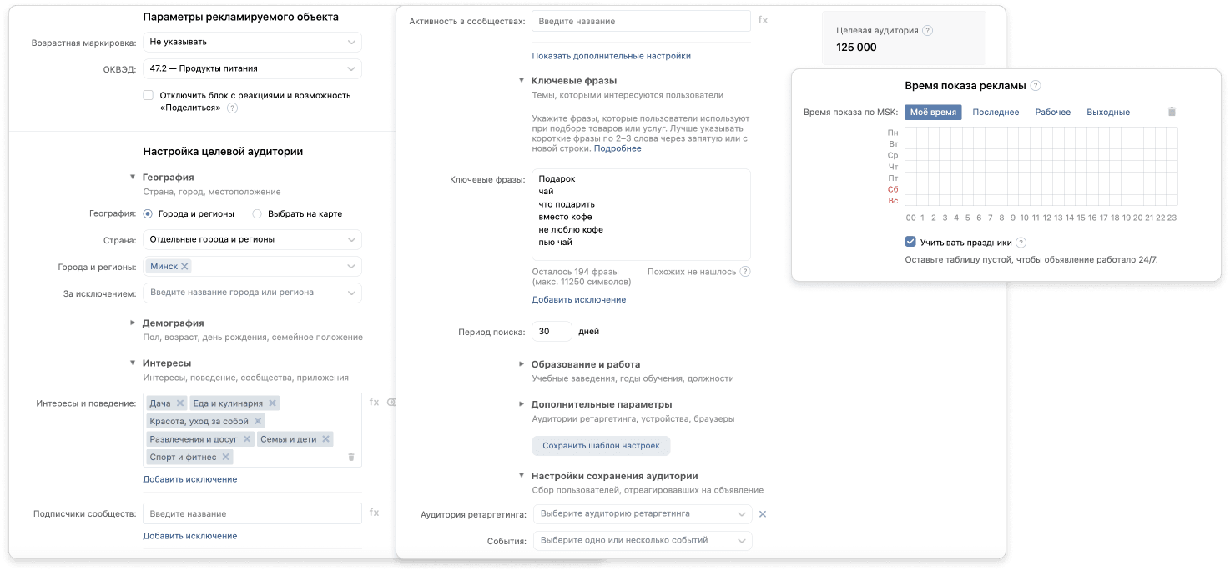Uncheck the Учитывать праздники checkbox
Viewport: 1230px width, 576px height.
coord(910,242)
